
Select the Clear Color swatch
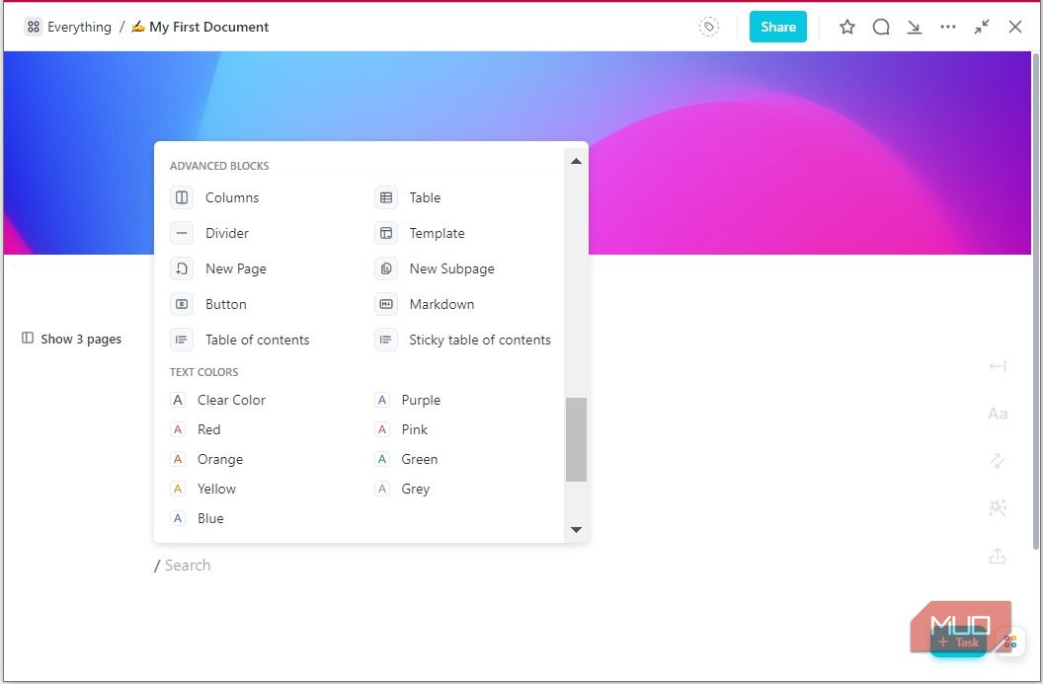[x=178, y=400]
